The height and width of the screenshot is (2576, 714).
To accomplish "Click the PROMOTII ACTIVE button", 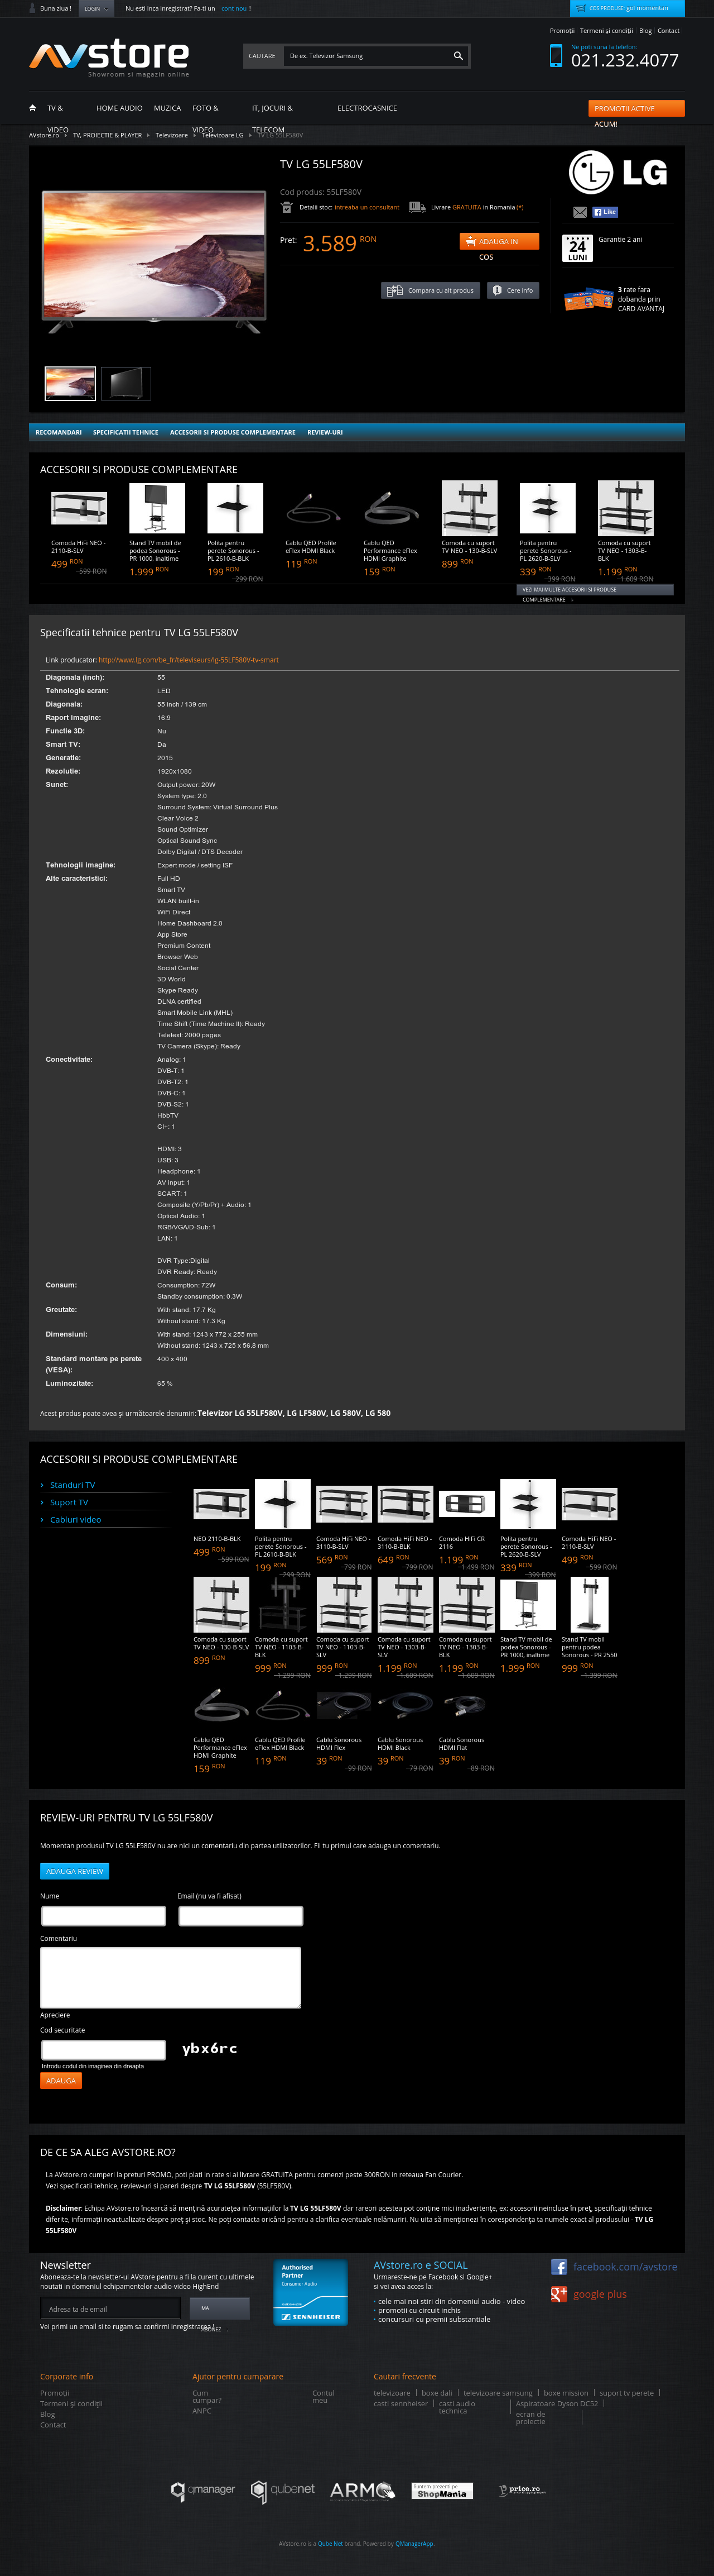I will click(x=636, y=108).
